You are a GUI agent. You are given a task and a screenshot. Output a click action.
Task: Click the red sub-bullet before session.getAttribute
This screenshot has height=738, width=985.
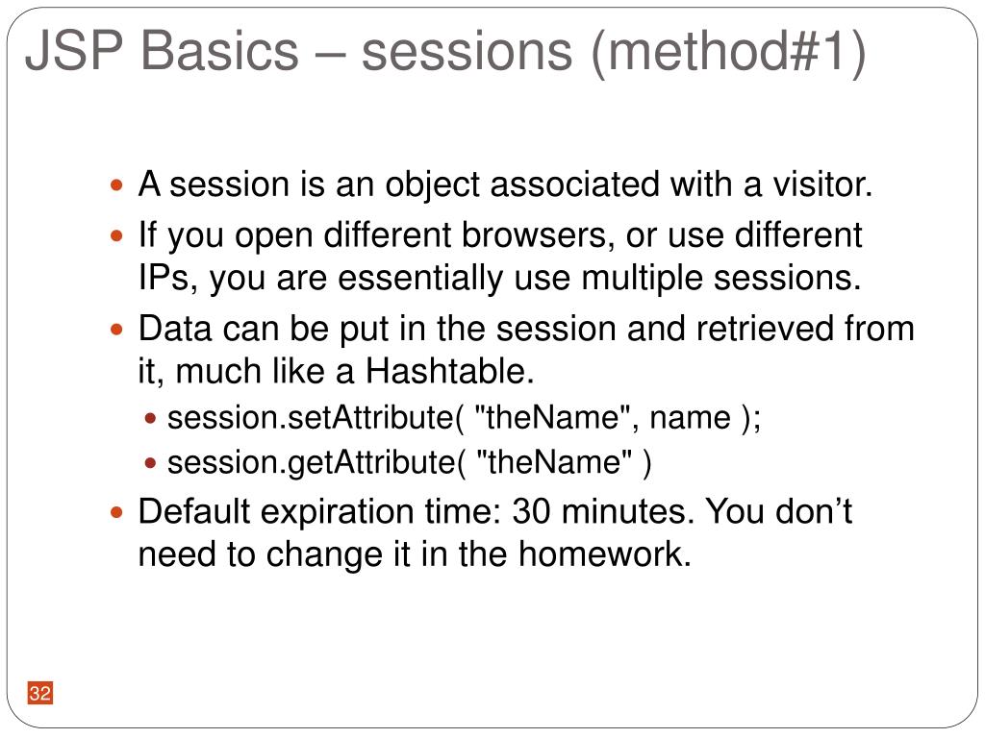pyautogui.click(x=150, y=463)
